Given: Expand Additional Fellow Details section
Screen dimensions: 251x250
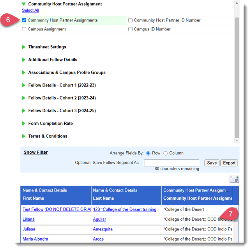Looking at the screenshot, I should pos(24,60).
